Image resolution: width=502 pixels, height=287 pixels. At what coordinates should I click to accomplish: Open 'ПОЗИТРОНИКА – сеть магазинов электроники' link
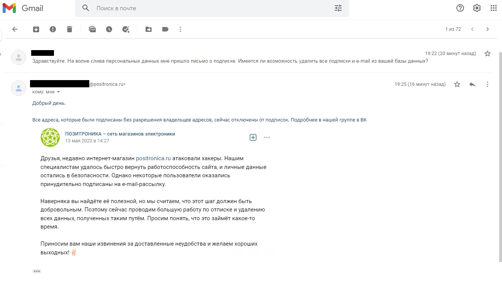[120, 134]
